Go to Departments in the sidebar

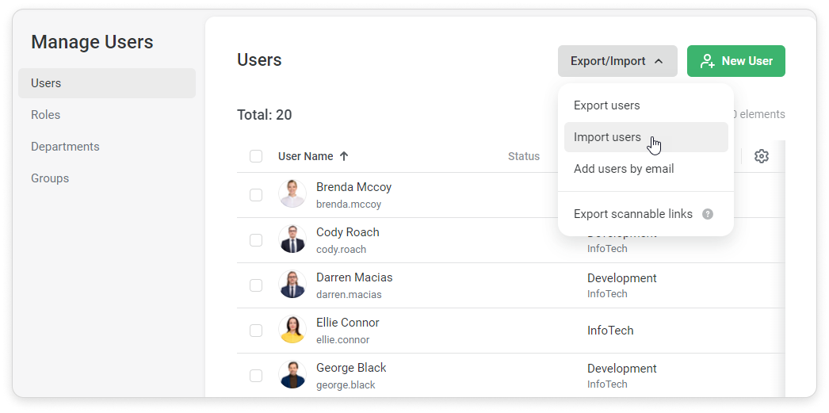(x=65, y=147)
